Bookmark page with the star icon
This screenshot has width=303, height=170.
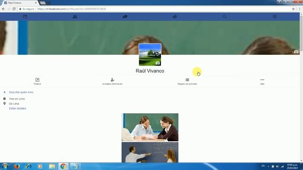tap(293, 9)
